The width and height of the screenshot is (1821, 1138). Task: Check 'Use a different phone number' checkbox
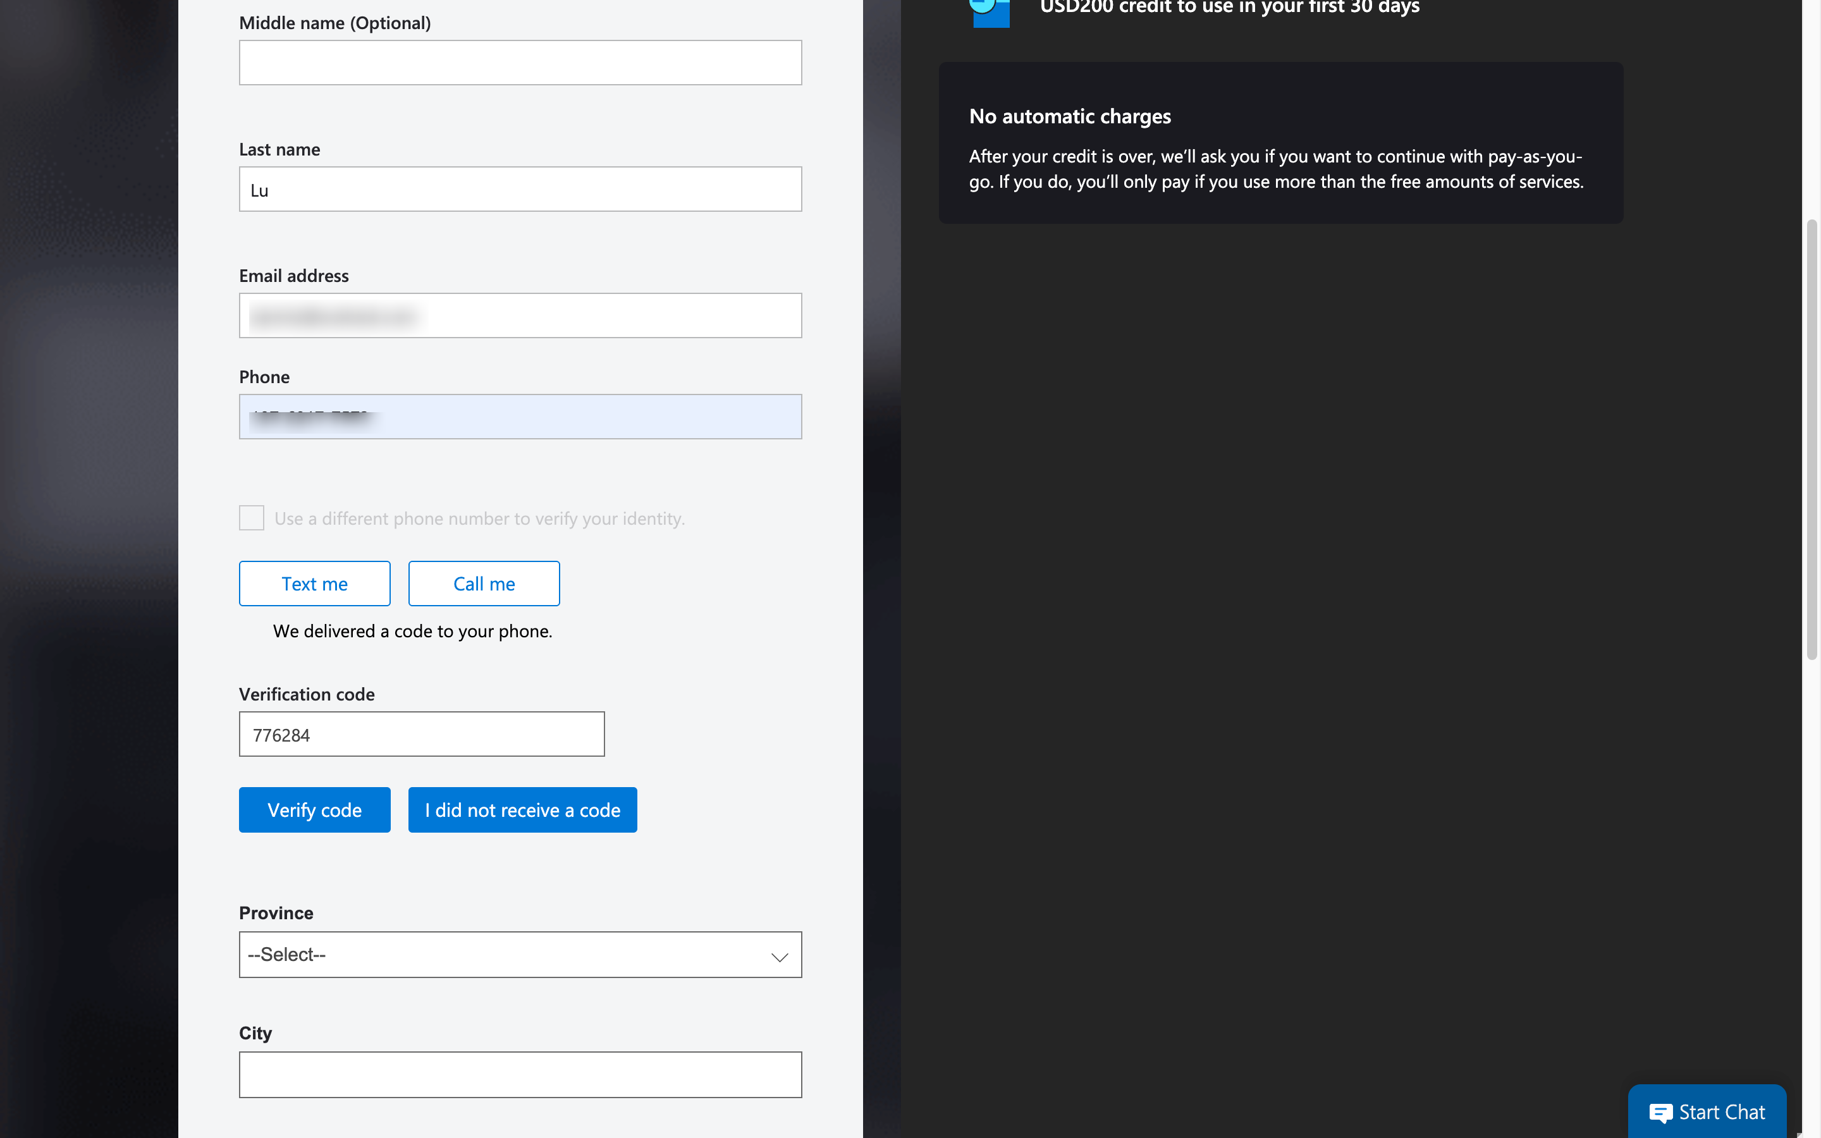tap(251, 518)
